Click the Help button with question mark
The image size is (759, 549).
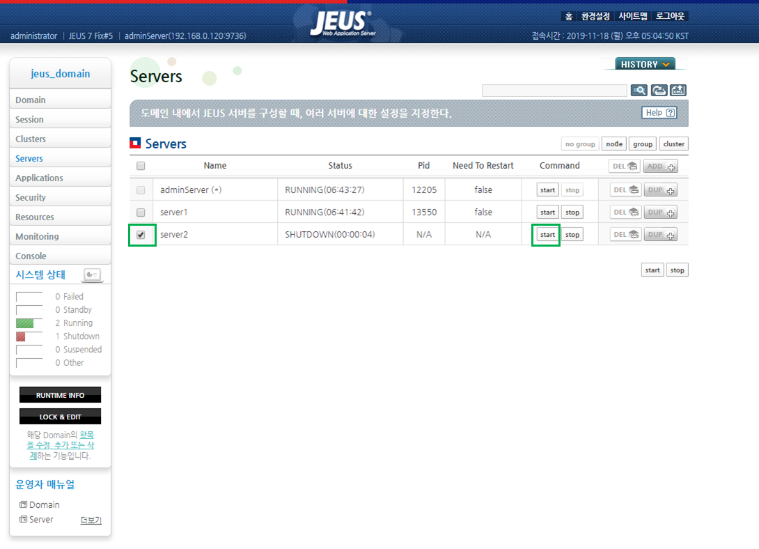tap(659, 113)
